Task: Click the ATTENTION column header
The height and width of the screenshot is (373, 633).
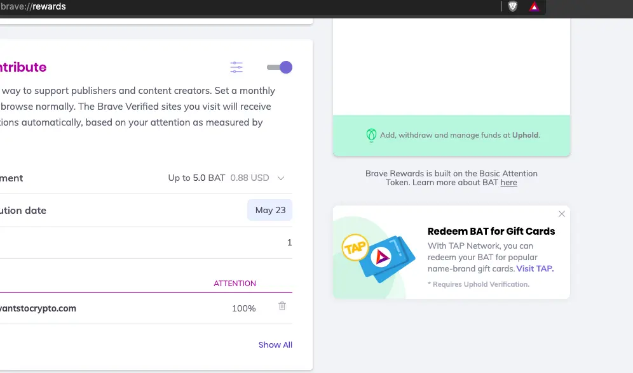Action: pos(235,284)
